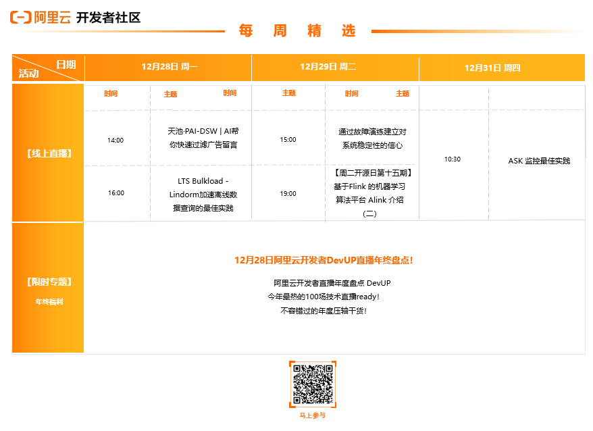593x431 pixels.
Task: Click the QR code image
Action: pyautogui.click(x=313, y=384)
